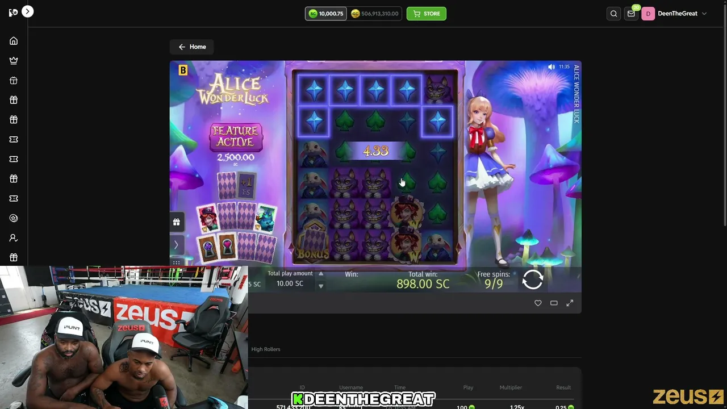Screen dimensions: 727x409
Task: Open the star-circle icon in the sidebar
Action: [14, 218]
